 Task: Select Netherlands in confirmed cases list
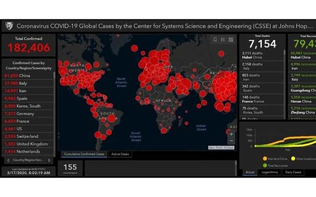pyautogui.click(x=28, y=151)
